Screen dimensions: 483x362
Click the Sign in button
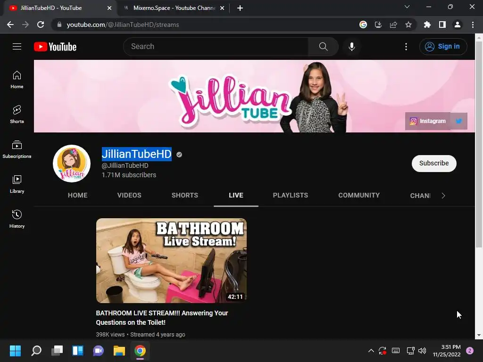pos(443,47)
